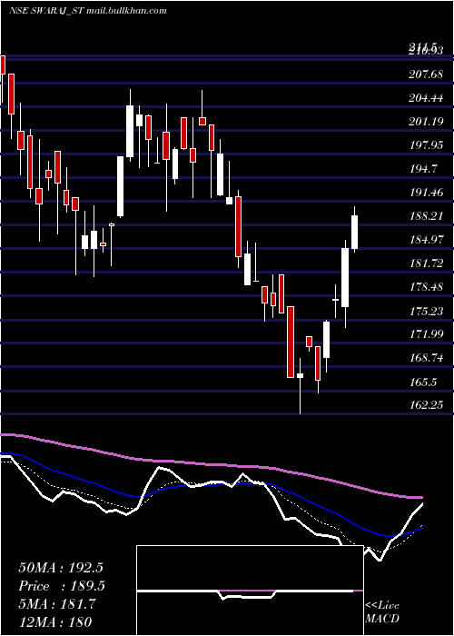Click the 201.19 price level label
Screen dimensions: 454x636
(x=426, y=121)
